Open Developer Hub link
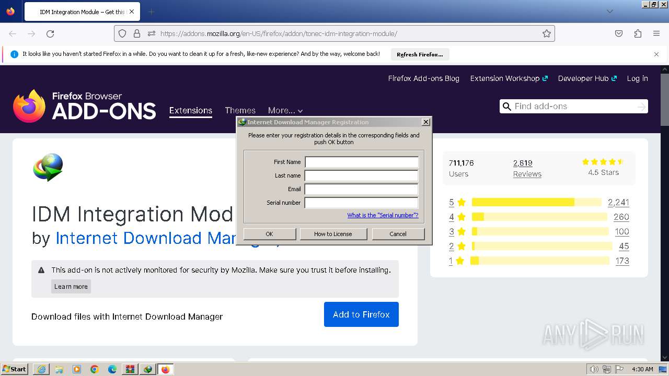Screen dimensions: 669x376 [587, 78]
